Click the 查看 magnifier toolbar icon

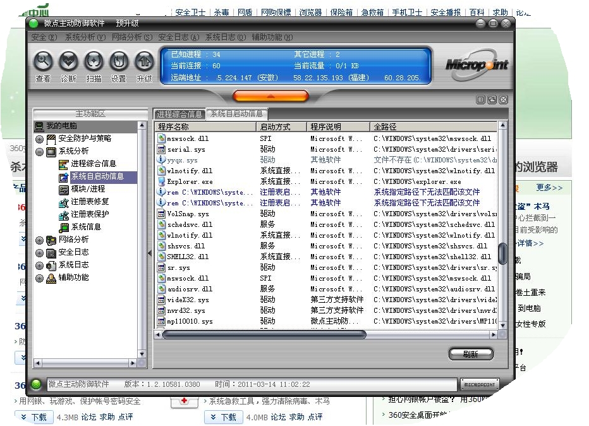pyautogui.click(x=43, y=61)
